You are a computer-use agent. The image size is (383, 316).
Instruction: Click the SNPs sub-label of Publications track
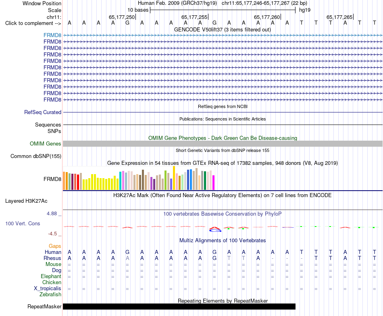(x=54, y=131)
